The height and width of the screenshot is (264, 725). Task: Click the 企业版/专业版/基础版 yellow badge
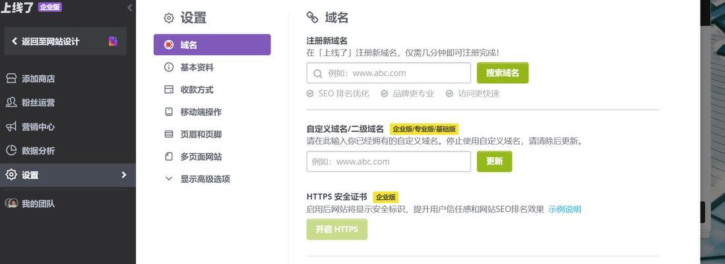(x=424, y=129)
